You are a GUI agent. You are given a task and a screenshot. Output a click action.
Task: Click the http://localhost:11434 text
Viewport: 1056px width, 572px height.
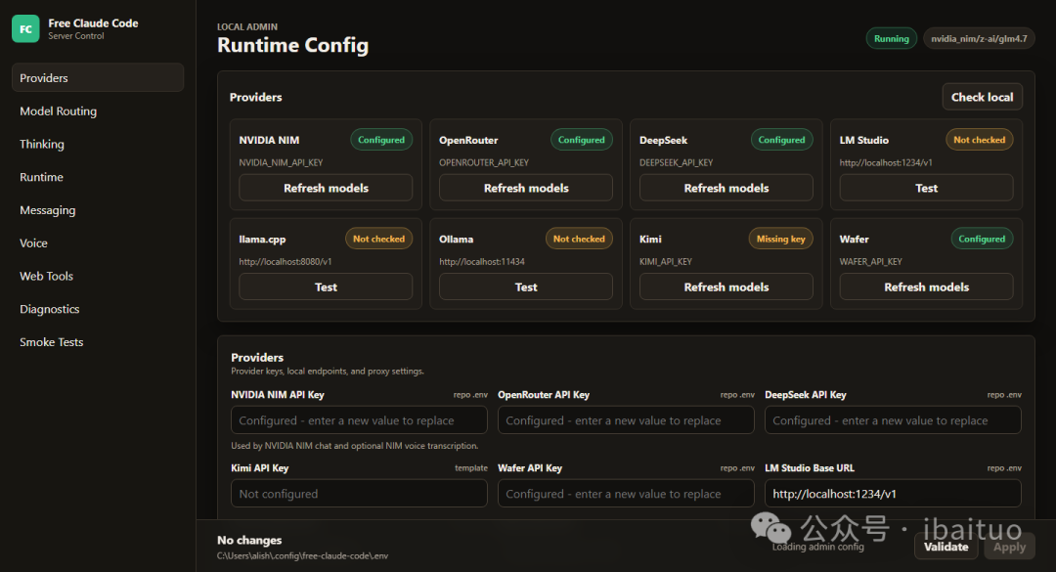click(481, 261)
